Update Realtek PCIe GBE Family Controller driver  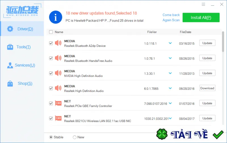[x=207, y=103]
